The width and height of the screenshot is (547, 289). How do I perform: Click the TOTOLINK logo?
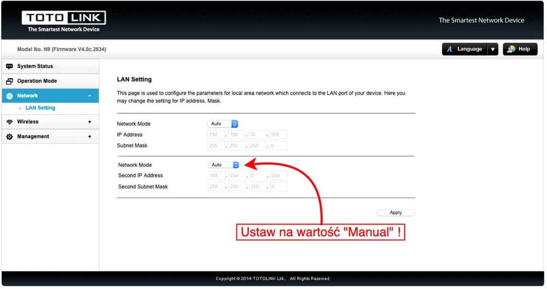coord(63,20)
